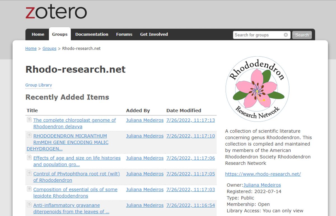Image resolution: width=336 pixels, height=216 pixels.
Task: Click date 7/26/2022, 11:17:10
Action: tap(191, 136)
